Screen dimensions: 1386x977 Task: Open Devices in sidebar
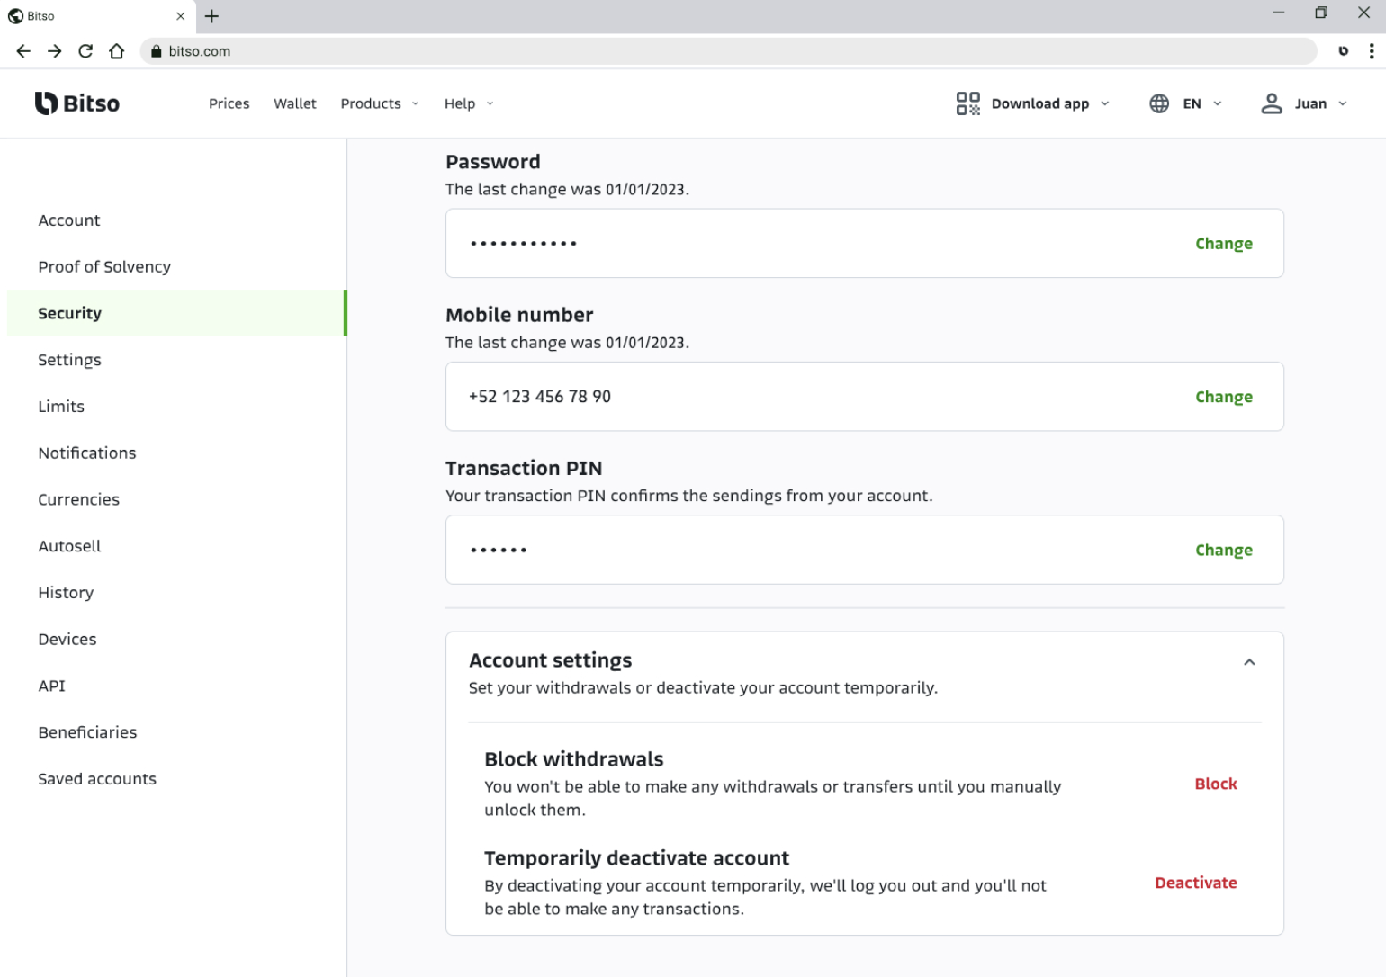click(67, 640)
